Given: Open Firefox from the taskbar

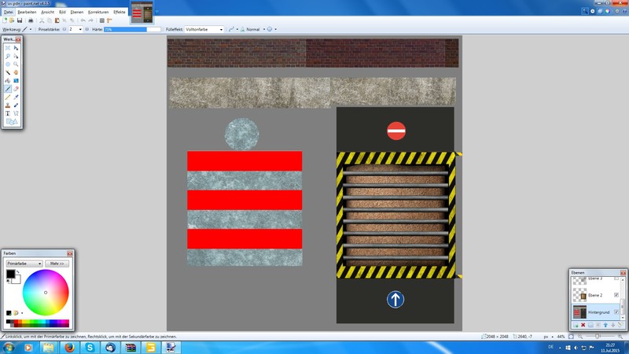Looking at the screenshot, I should (x=69, y=347).
